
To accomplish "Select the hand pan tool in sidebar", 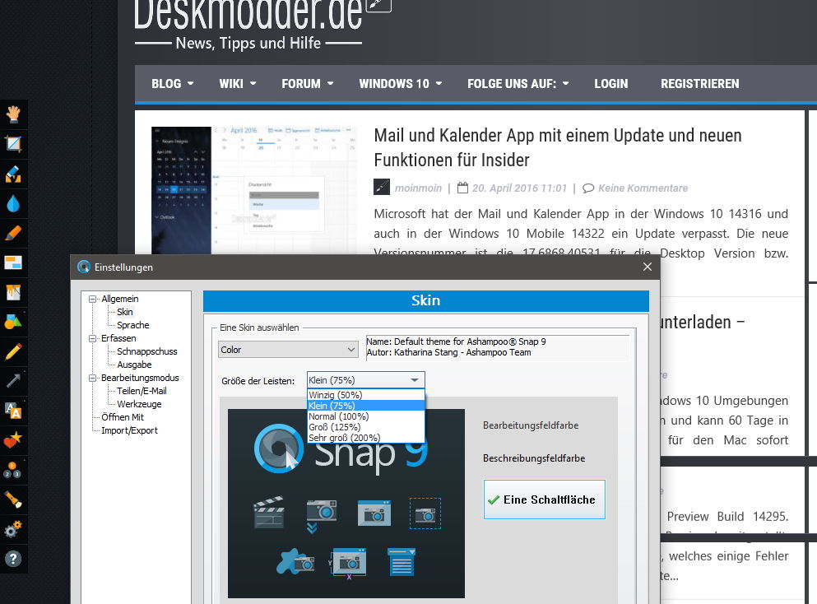I will coord(13,114).
